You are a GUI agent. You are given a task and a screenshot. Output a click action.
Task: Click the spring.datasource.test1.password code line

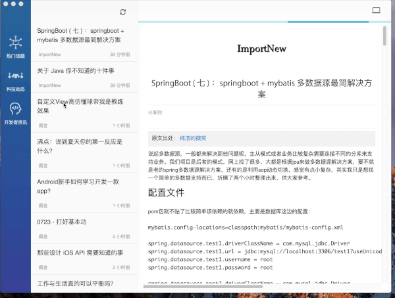pyautogui.click(x=211, y=268)
